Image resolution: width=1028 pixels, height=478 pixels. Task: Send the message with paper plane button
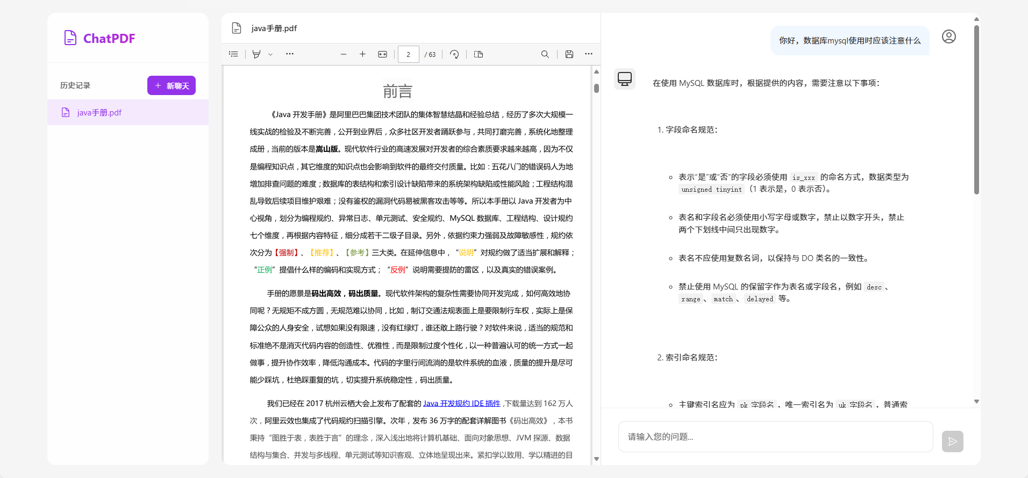pos(953,441)
